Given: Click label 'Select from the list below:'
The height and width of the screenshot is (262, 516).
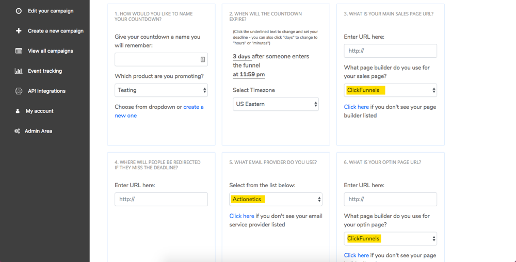Looking at the screenshot, I should click(262, 185).
